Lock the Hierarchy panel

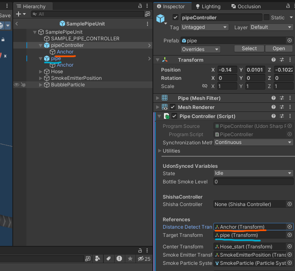tap(140, 6)
